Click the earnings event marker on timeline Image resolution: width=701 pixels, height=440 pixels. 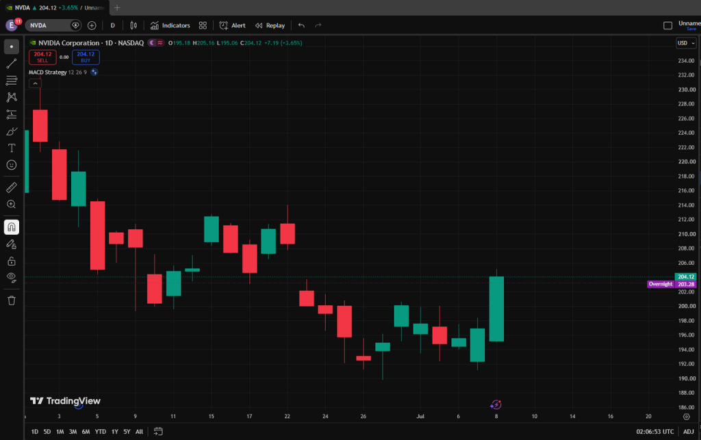tap(496, 404)
